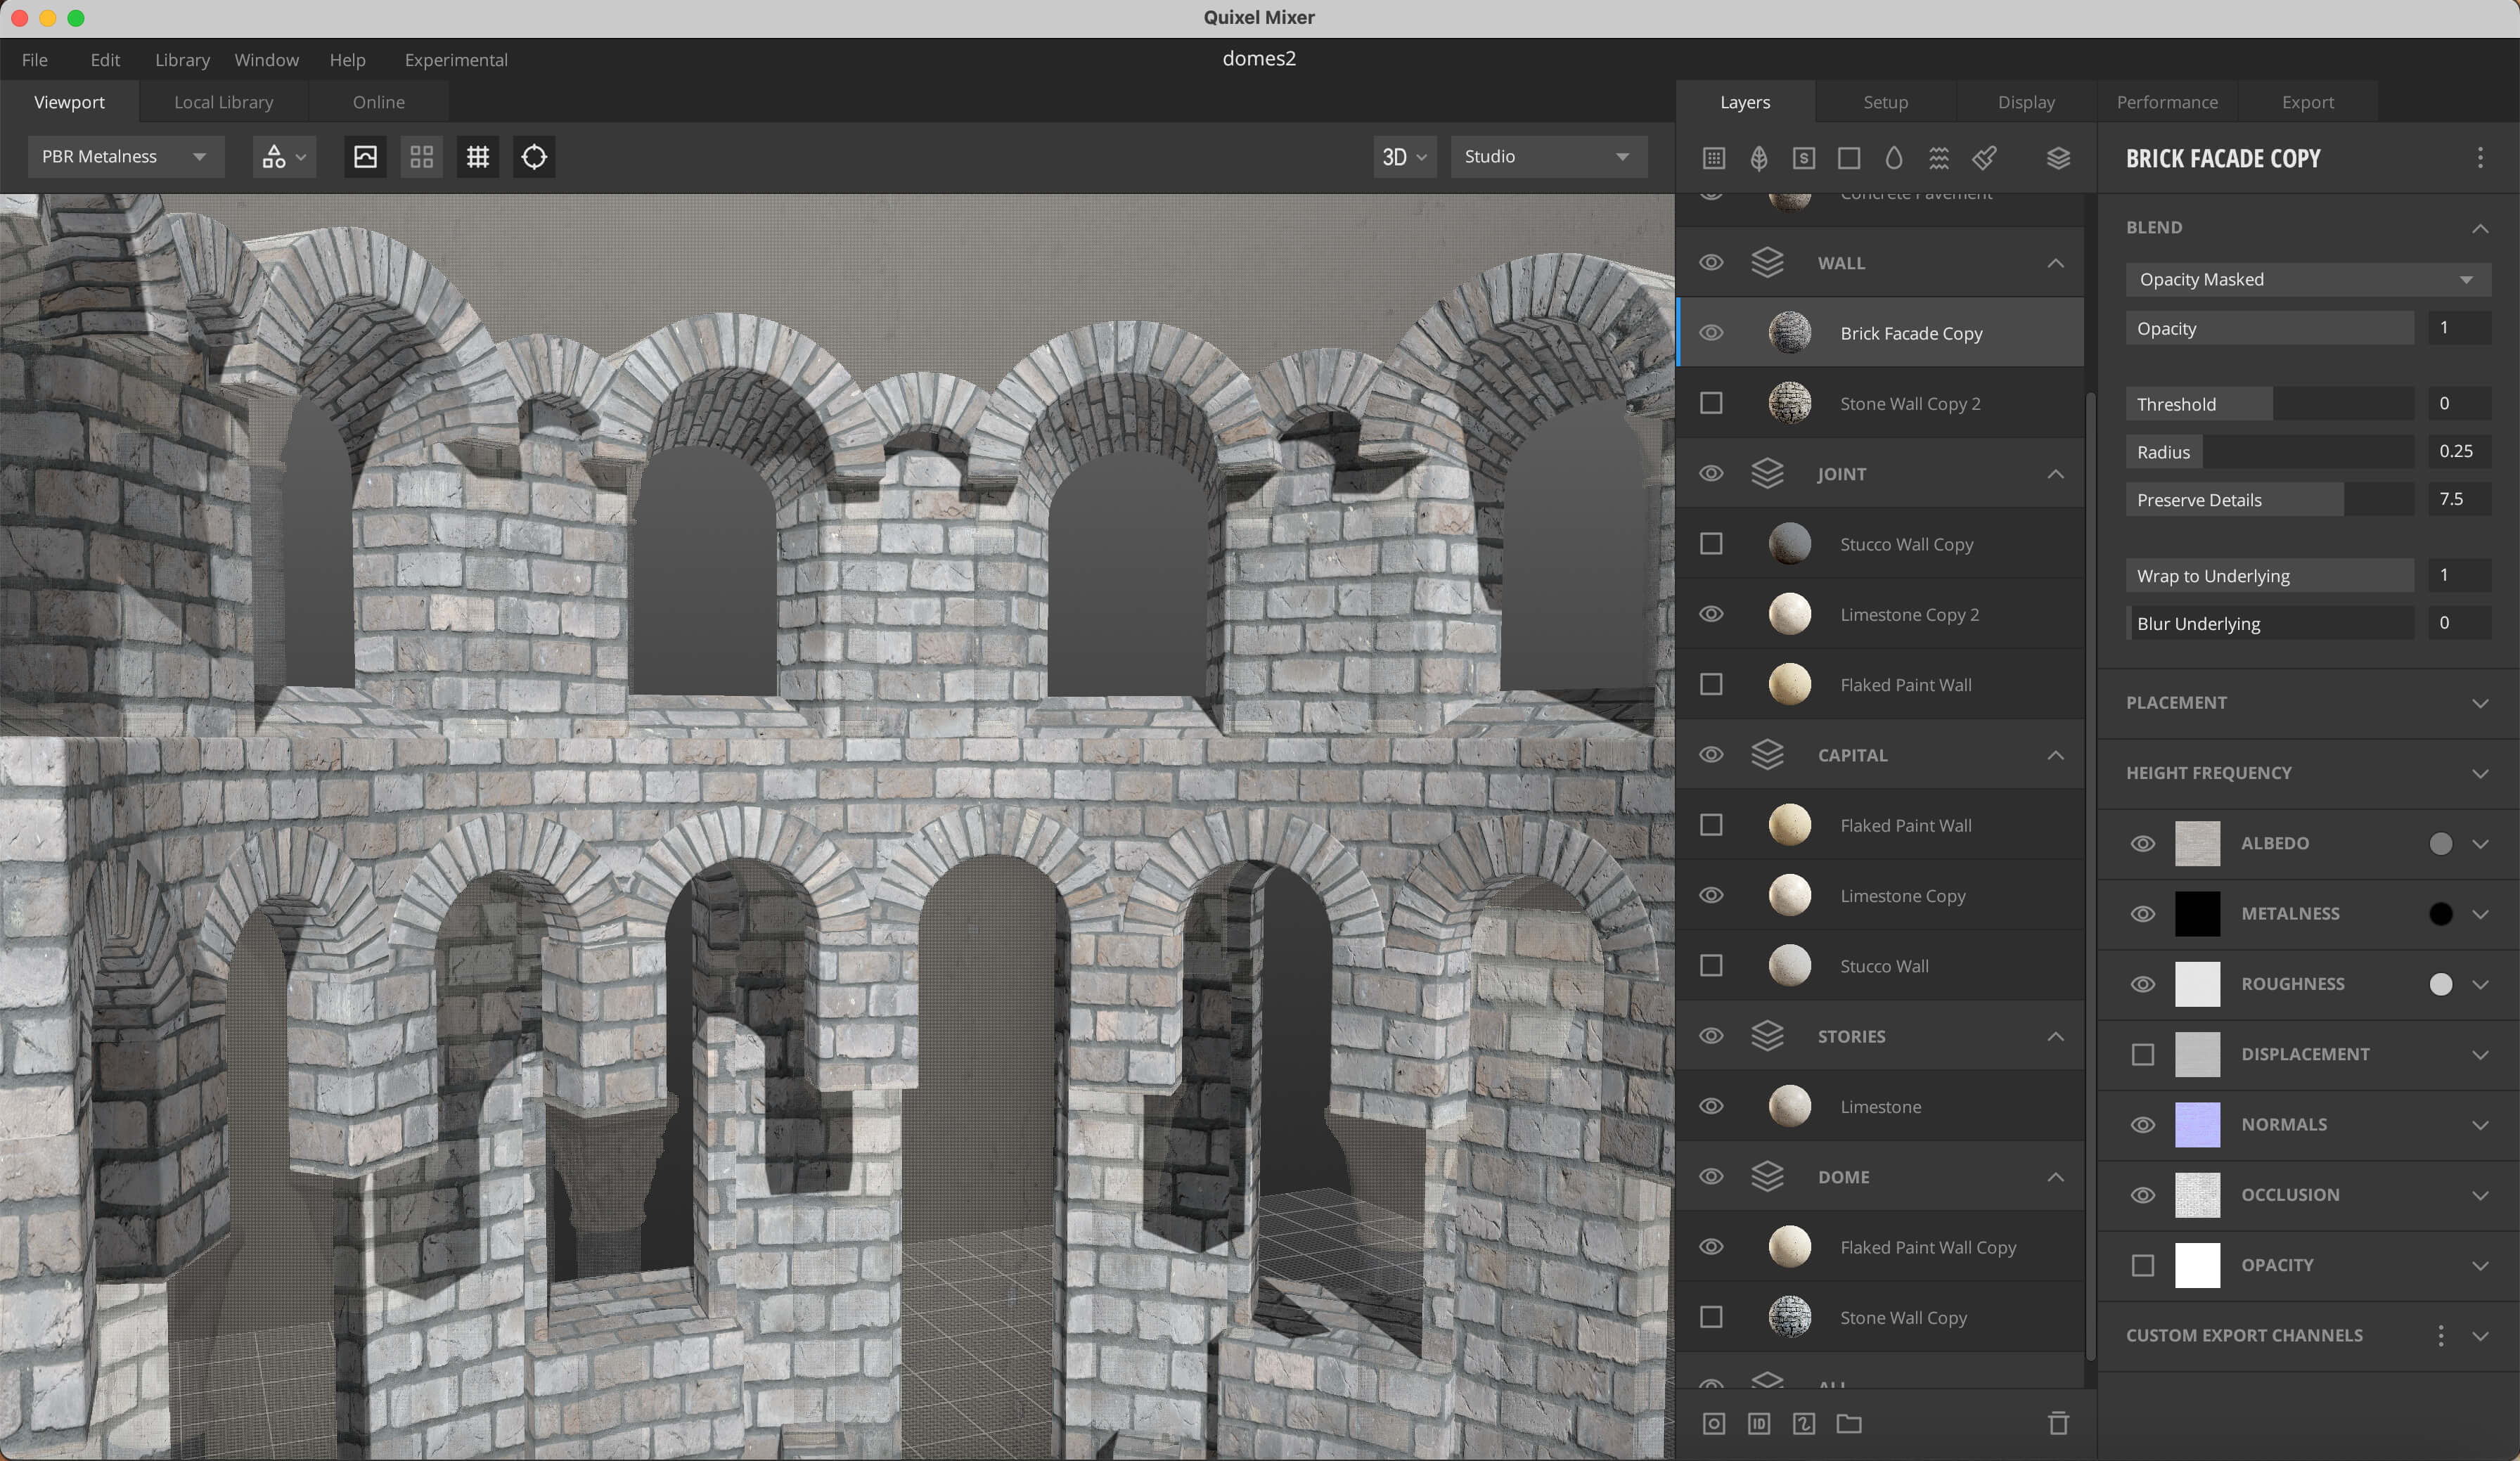The image size is (2520, 1461).
Task: Enable checkbox for Displacement channel
Action: coord(2142,1053)
